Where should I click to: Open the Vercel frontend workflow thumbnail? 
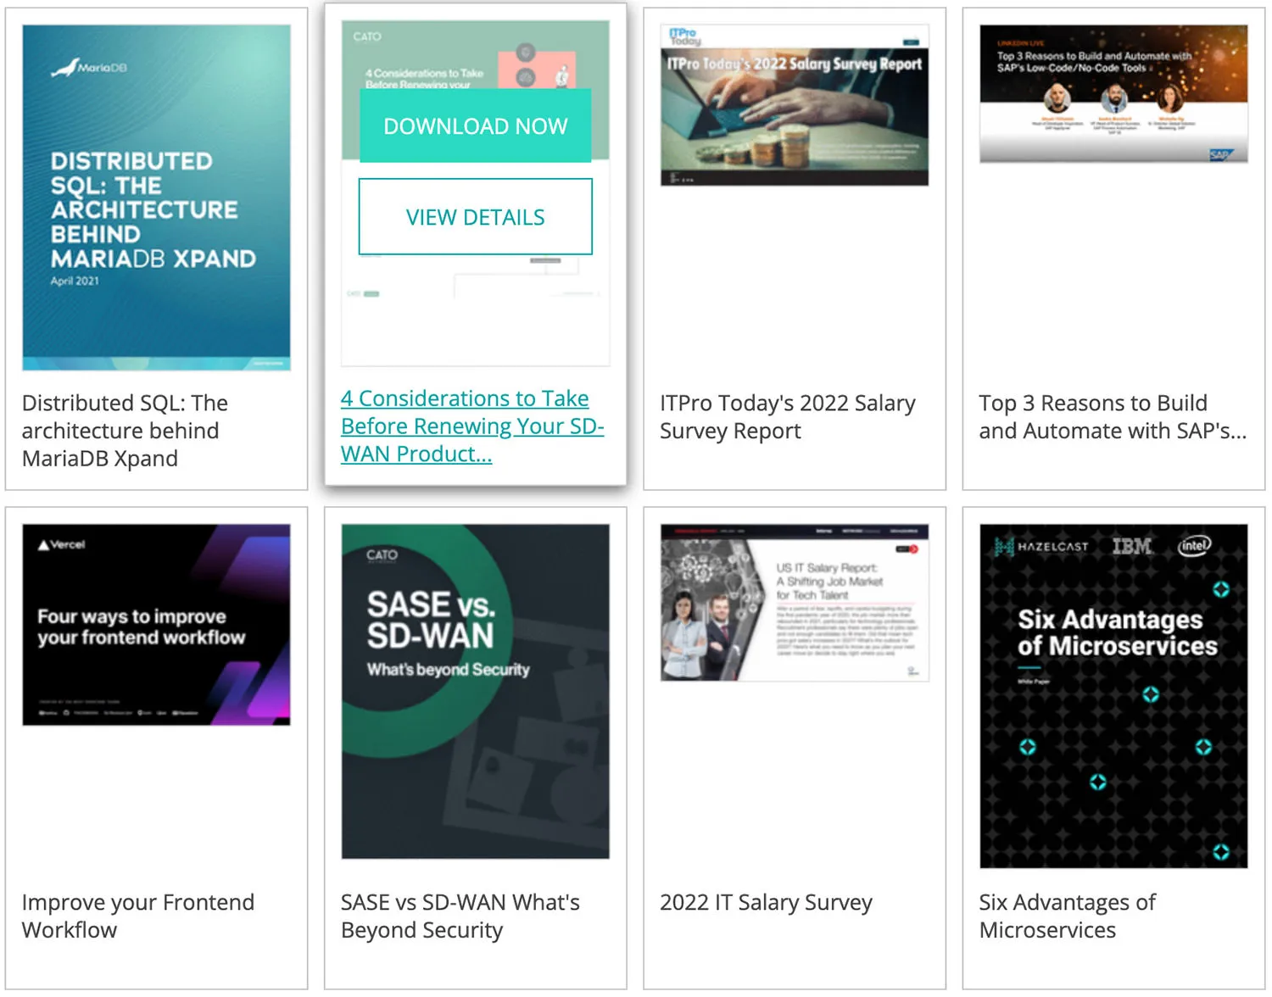(x=156, y=625)
